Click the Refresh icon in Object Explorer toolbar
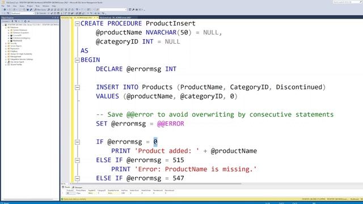 pos(25,22)
